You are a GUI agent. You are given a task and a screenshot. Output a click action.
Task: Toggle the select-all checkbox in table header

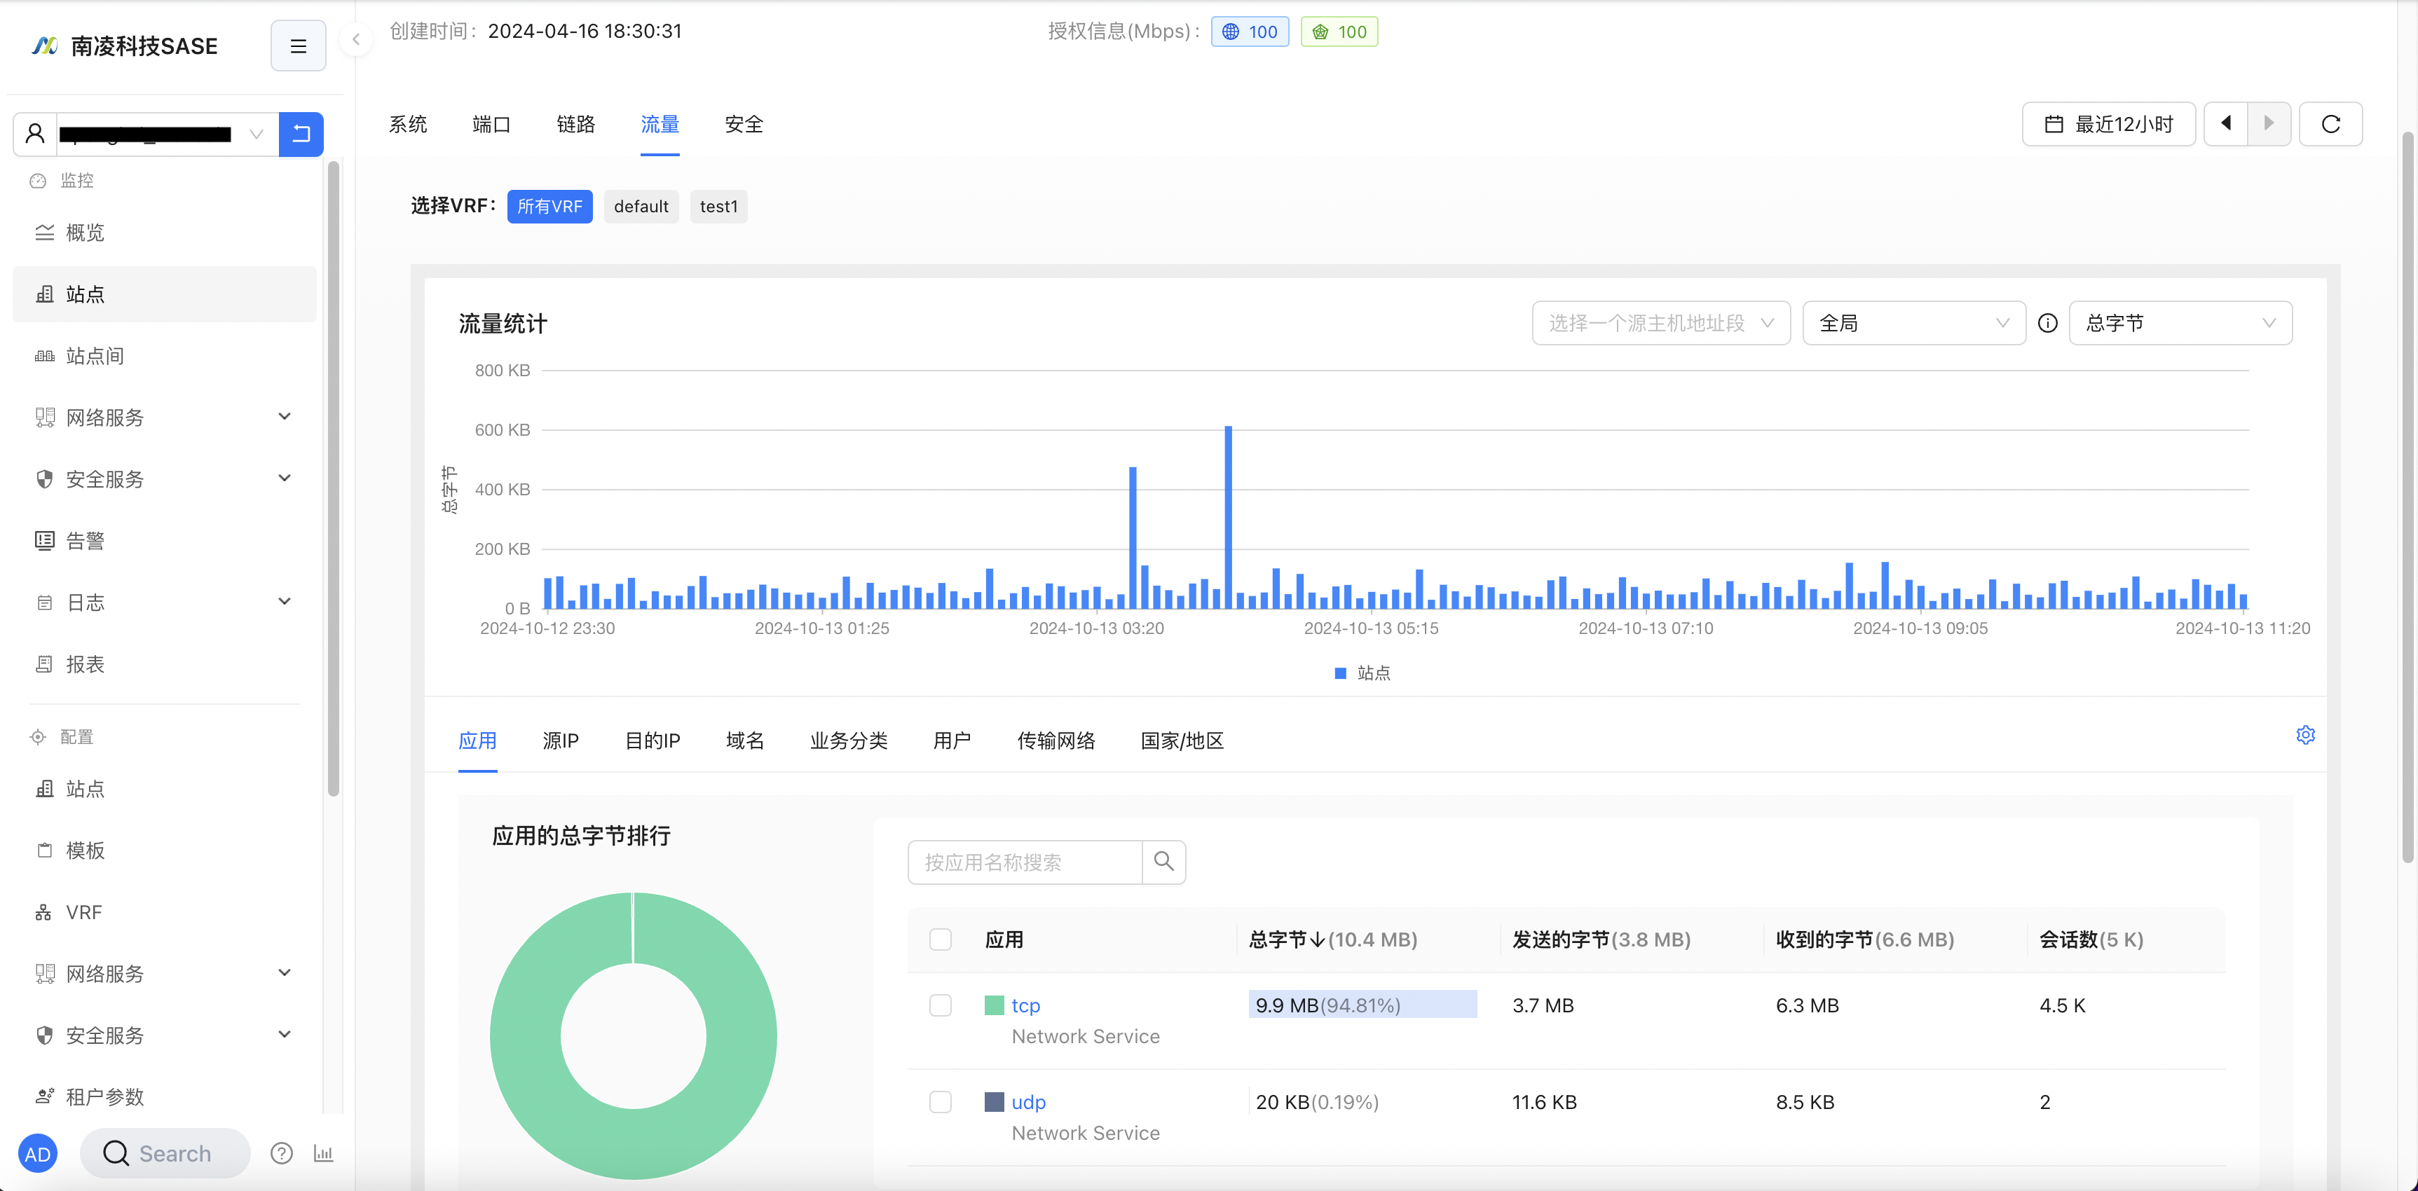[941, 939]
